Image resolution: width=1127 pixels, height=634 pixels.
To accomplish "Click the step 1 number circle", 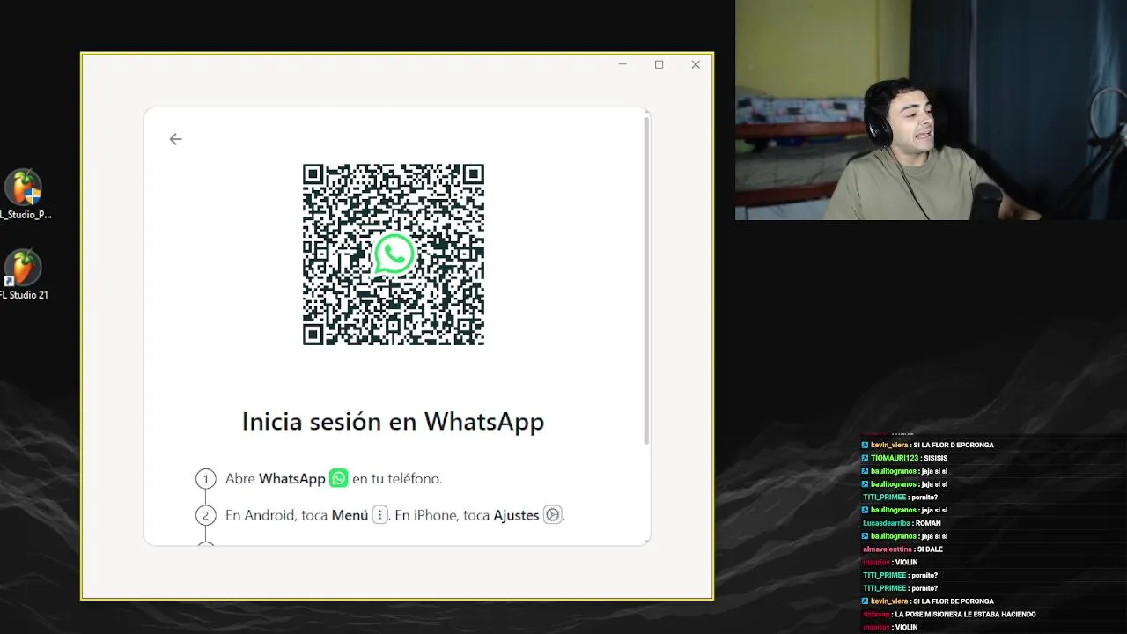I will pos(205,479).
